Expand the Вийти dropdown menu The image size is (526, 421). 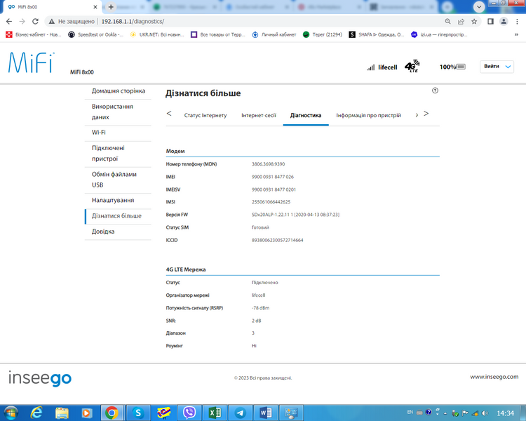[x=497, y=67]
